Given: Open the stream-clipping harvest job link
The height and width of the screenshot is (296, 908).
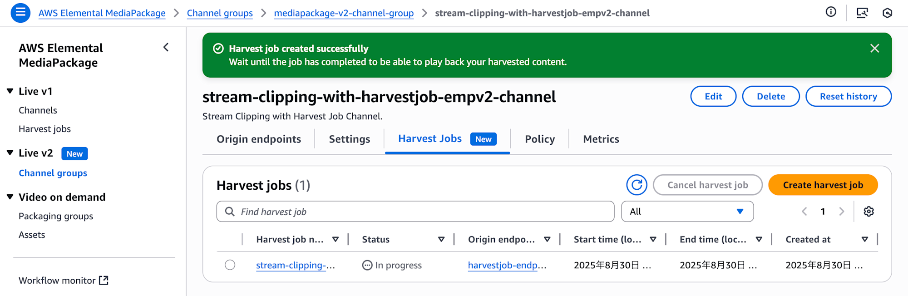Looking at the screenshot, I should [296, 265].
